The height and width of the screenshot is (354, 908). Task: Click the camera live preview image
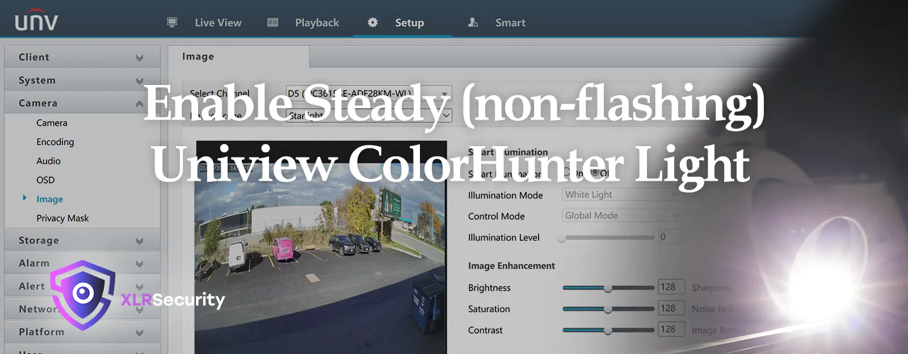pyautogui.click(x=321, y=248)
